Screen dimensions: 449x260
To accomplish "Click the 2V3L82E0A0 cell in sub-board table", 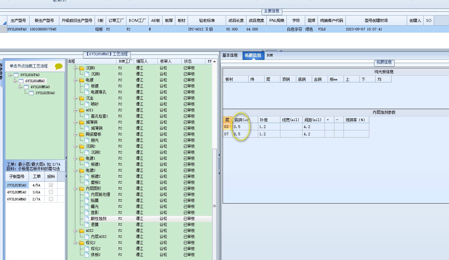I will tap(17, 185).
